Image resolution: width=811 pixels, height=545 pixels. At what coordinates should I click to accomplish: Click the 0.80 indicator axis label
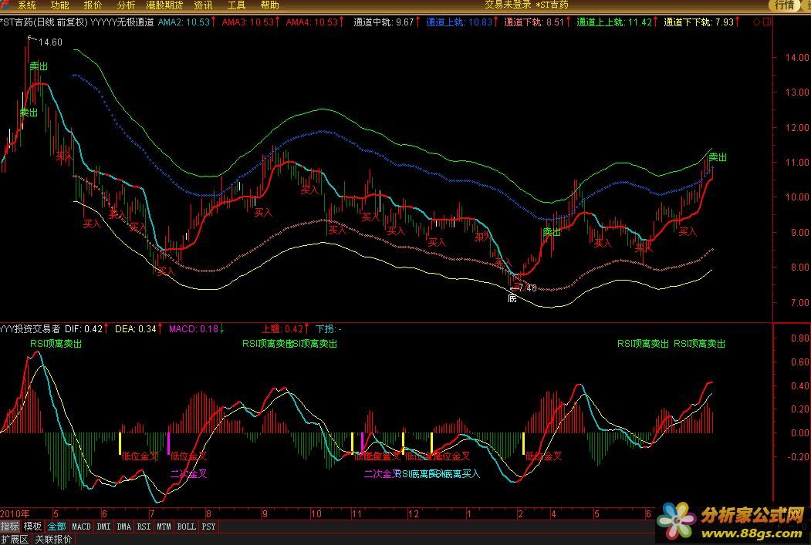tap(800, 338)
